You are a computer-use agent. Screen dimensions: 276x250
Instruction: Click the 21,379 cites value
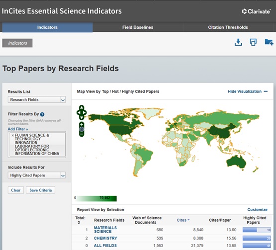(x=197, y=246)
